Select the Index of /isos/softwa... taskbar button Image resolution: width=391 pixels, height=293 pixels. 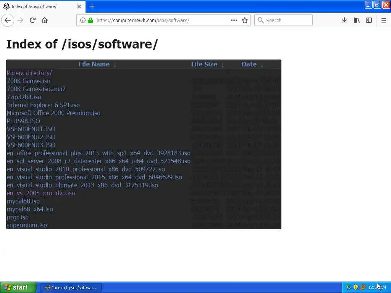coord(71,288)
